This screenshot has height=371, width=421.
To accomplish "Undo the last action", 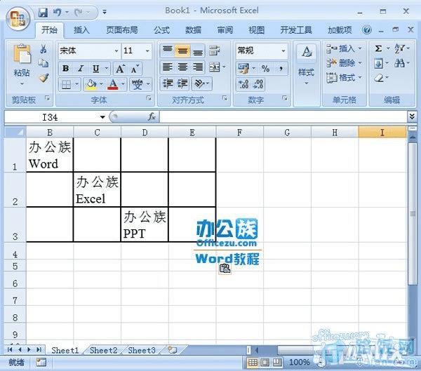I will pos(58,13).
